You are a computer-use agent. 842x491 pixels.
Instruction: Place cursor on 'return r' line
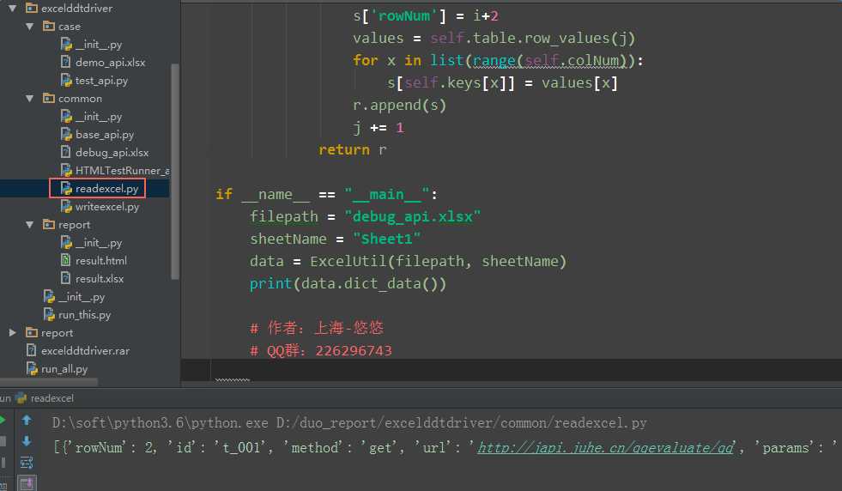(x=352, y=149)
